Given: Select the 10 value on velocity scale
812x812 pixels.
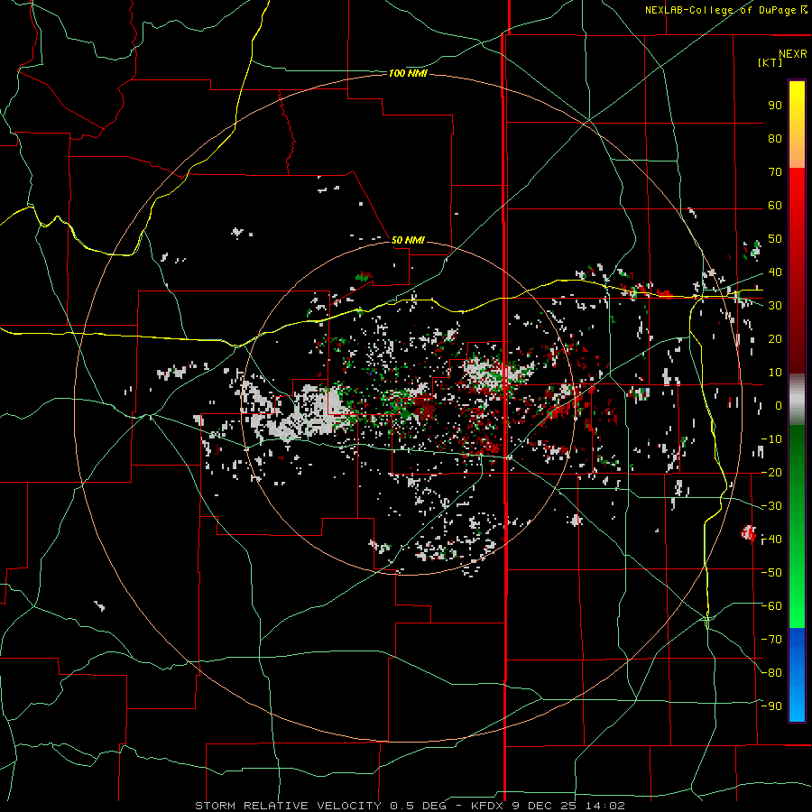Looking at the screenshot, I should pos(775,373).
